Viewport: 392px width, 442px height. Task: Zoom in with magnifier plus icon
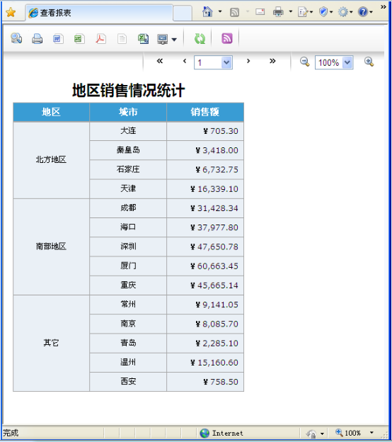click(x=369, y=62)
